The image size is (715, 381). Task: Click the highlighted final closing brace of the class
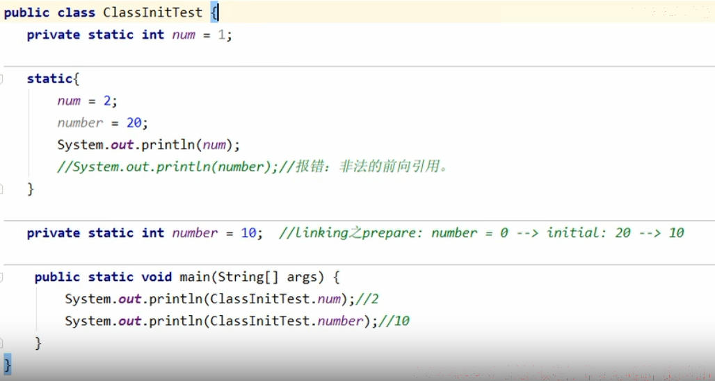point(7,365)
